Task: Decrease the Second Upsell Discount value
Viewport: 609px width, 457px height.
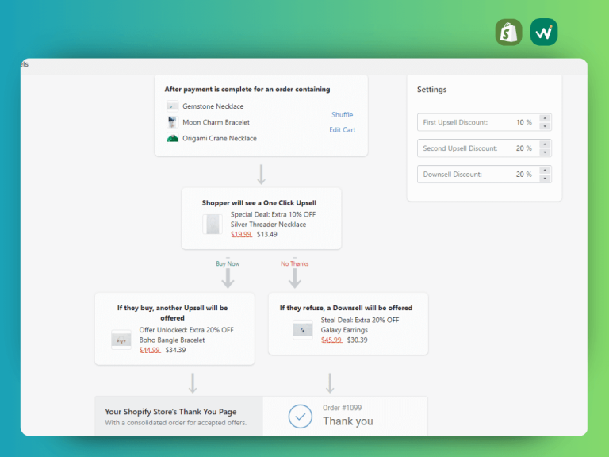Action: [545, 152]
